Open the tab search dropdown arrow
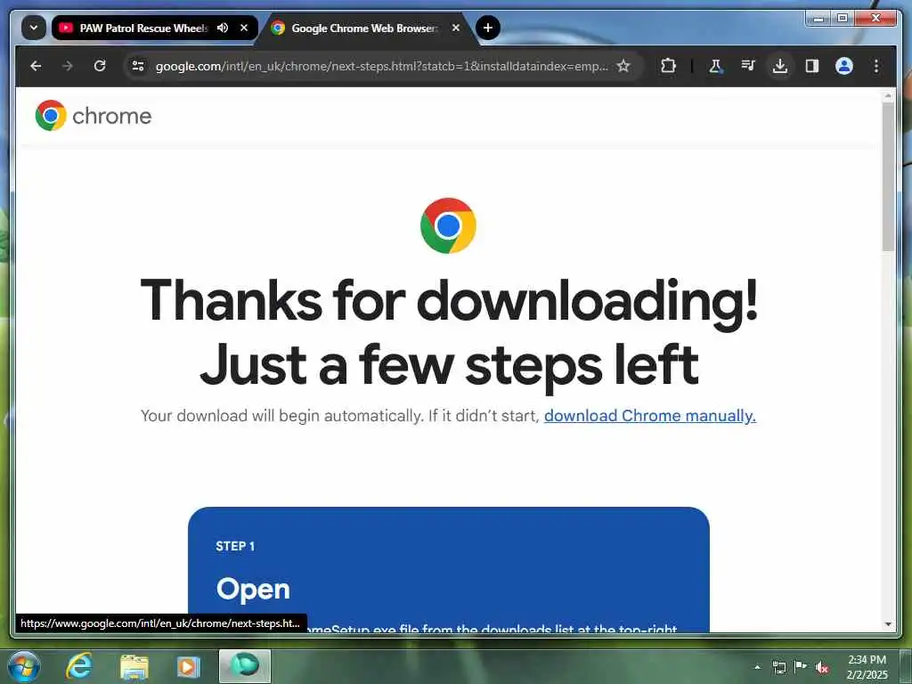Viewport: 912px width, 684px height. 34,28
